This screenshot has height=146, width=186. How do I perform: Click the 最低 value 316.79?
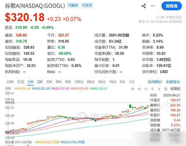point(21,41)
